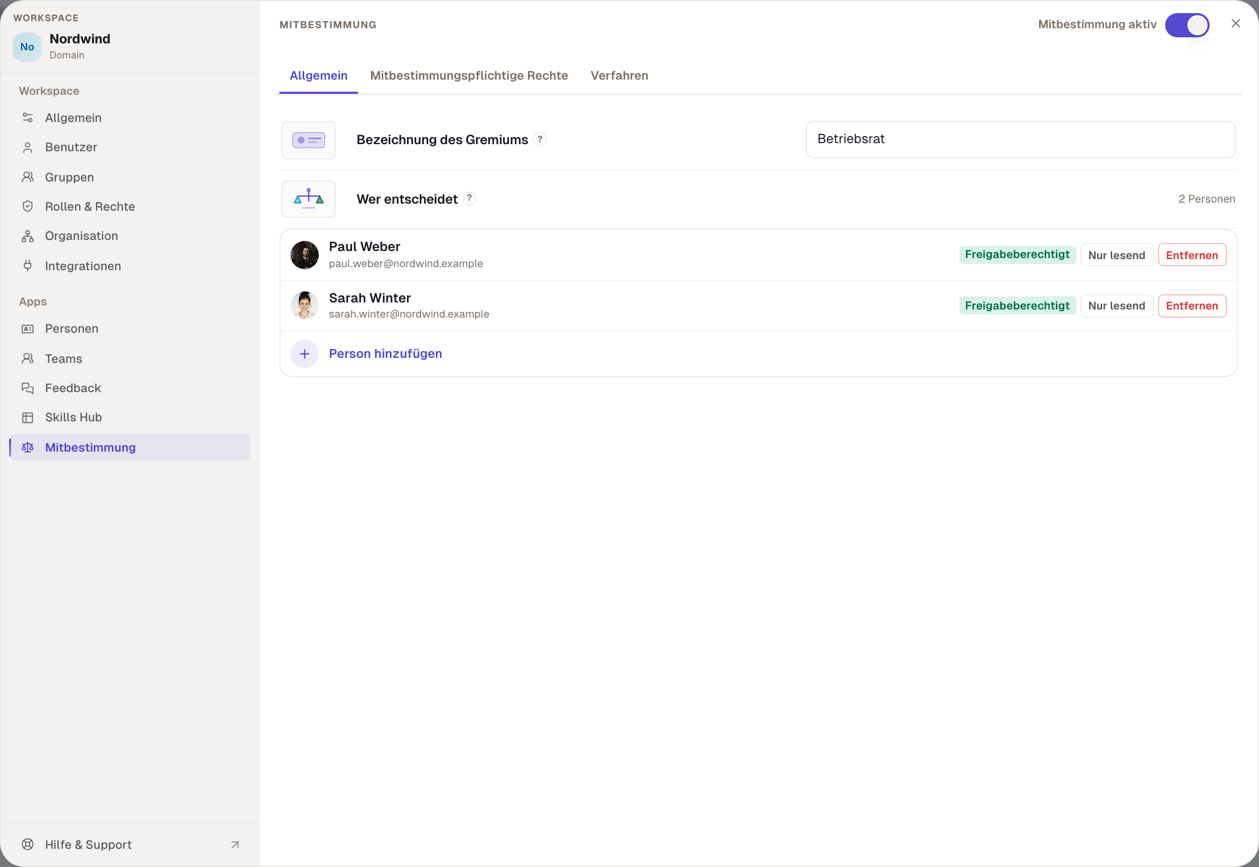Click the Integrationen plug icon

tap(28, 266)
